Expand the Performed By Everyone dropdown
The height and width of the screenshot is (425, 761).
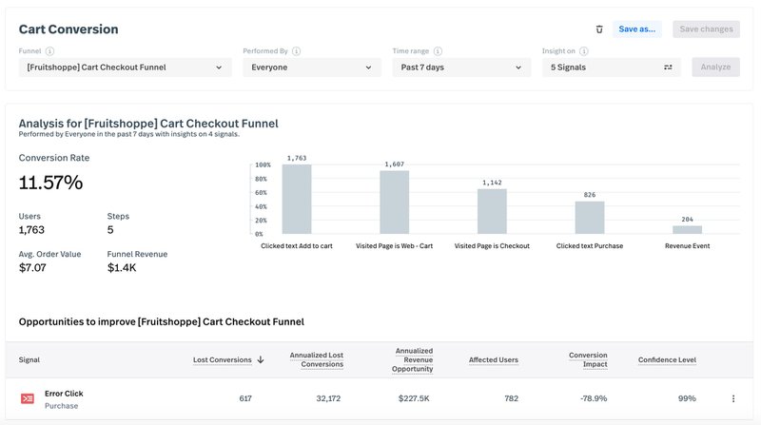(311, 68)
